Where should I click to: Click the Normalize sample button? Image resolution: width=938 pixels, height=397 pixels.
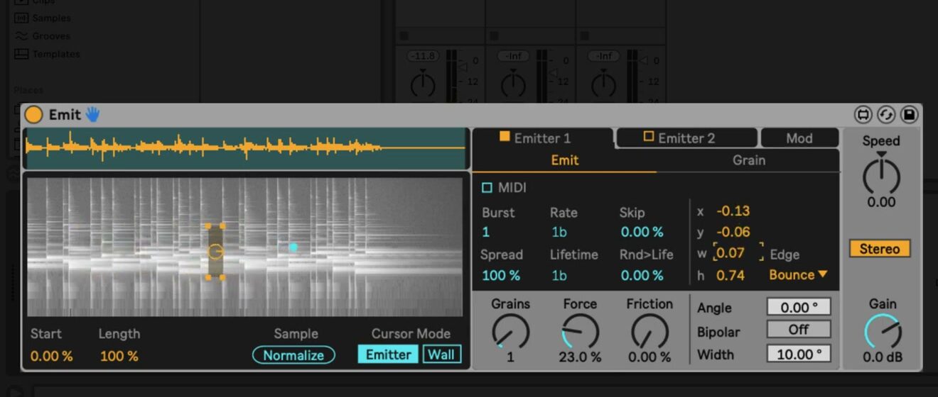(293, 355)
